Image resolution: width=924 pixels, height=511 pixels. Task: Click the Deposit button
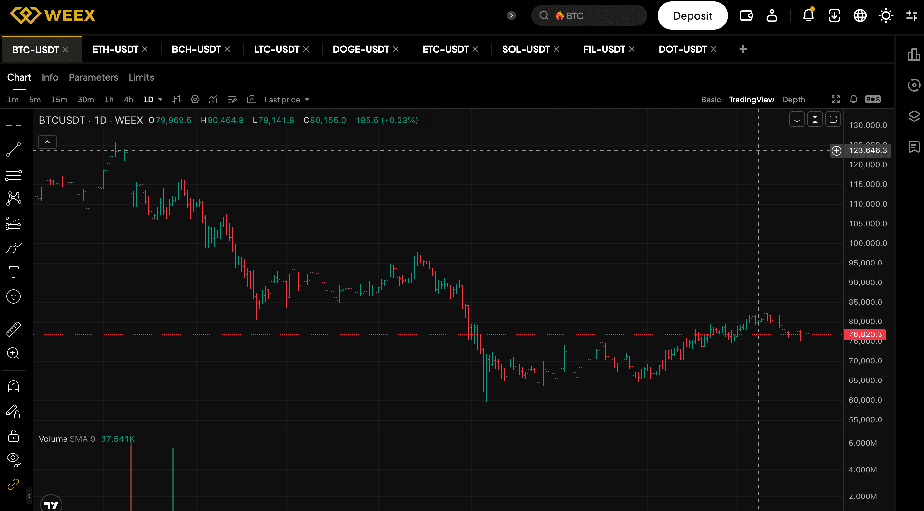pos(692,15)
